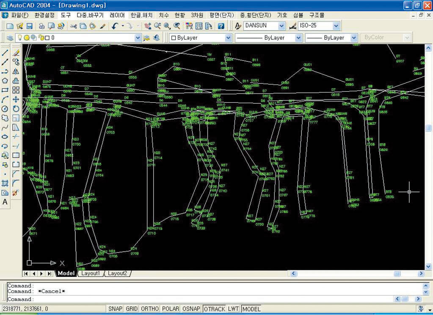The image size is (433, 315).
Task: Select the Line draw tool
Action: coord(5,53)
